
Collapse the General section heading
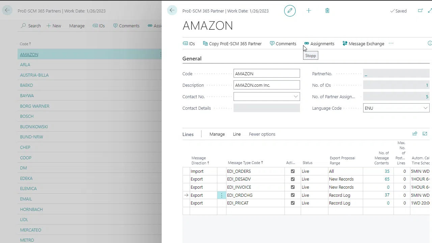tap(192, 58)
